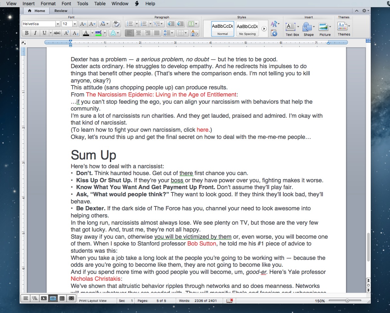Follow the red 'here' link
Screen dimensions: 390x313
pos(202,130)
